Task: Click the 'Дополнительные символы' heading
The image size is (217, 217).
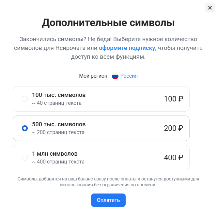Action: pos(108,23)
